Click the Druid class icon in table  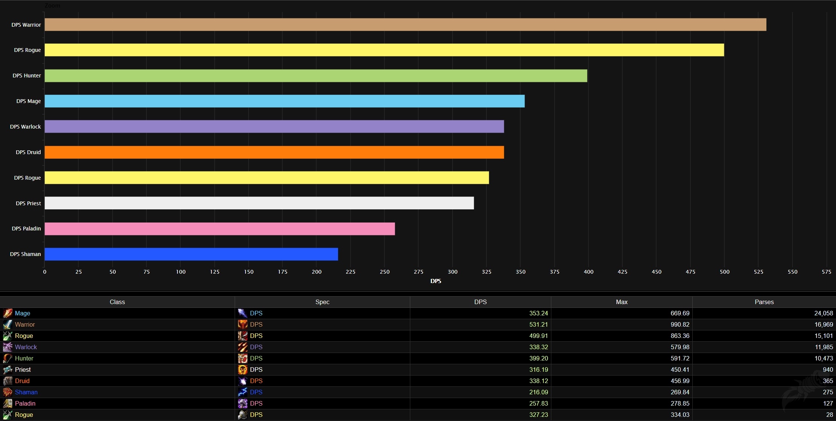8,381
